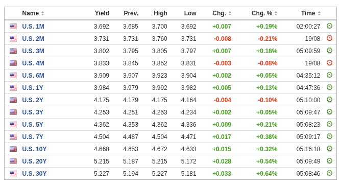Image resolution: width=341 pixels, height=187 pixels.
Task: Select the 4.487 previous value for U.S. 7Y
Action: click(131, 137)
